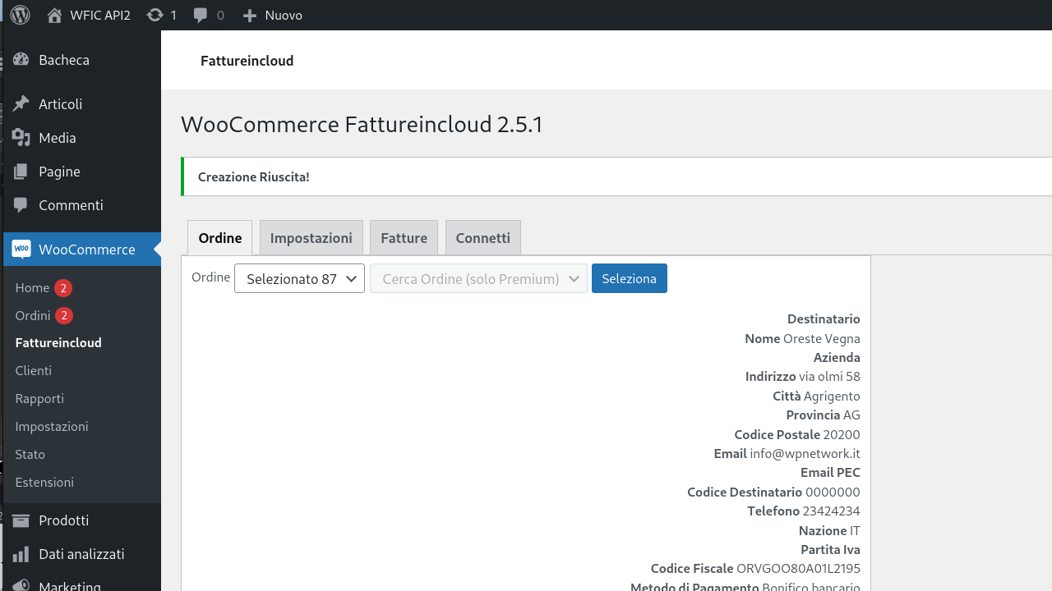The image size is (1052, 591).
Task: Open Prodotti in the sidebar
Action: pos(63,520)
